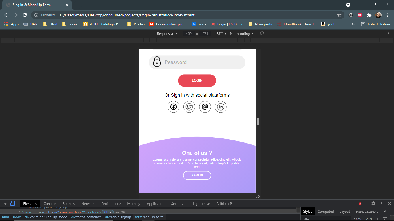Open the Chrome profile avatar
This screenshot has height=221, width=394.
[x=378, y=15]
